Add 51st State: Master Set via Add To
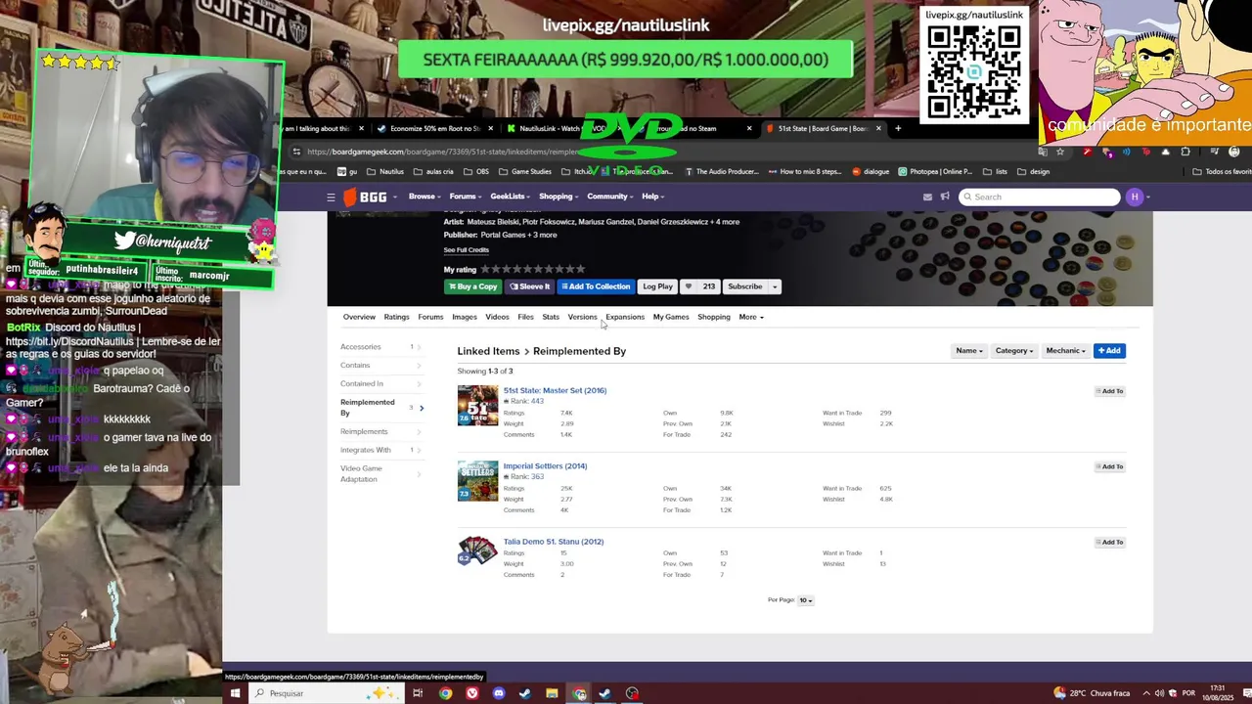This screenshot has width=1252, height=704. coord(1109,391)
